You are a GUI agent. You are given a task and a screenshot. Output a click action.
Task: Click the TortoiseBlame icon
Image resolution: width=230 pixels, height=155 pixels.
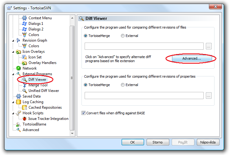pos(19,124)
